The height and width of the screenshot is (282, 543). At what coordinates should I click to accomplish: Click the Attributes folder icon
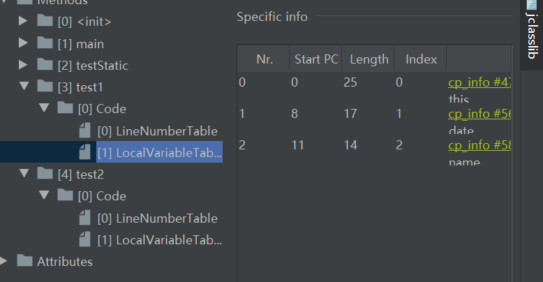click(25, 261)
